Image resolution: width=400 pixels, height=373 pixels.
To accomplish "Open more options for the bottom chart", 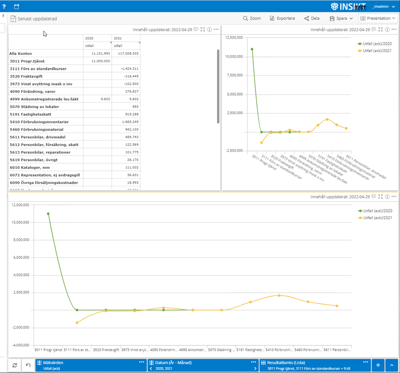I will (394, 196).
